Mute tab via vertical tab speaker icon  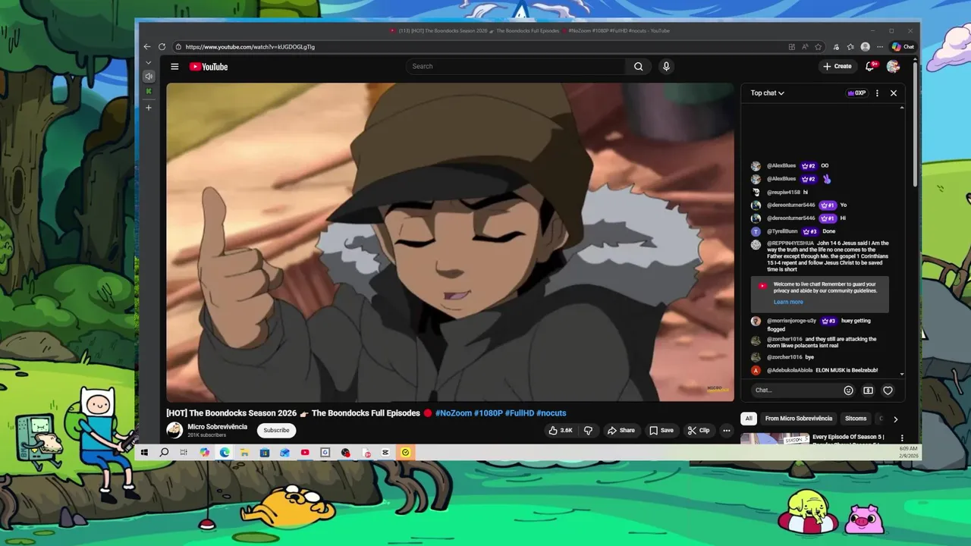(149, 77)
